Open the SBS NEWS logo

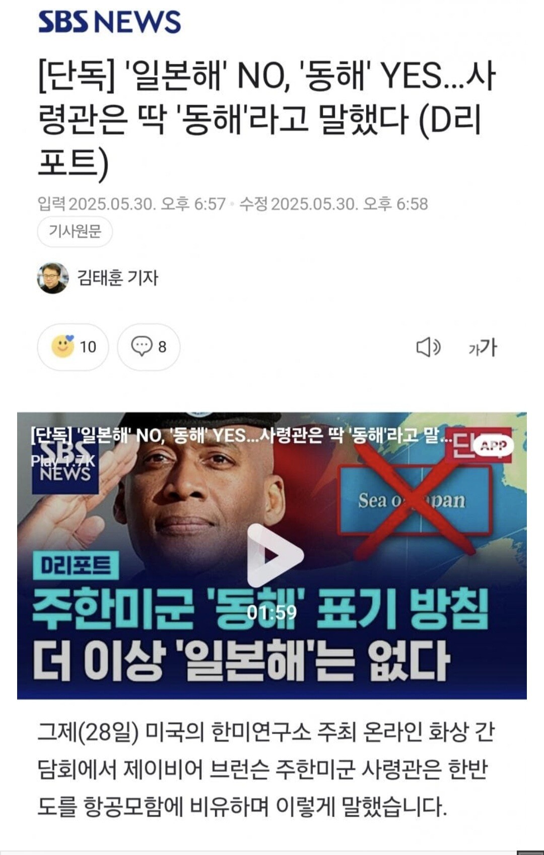pos(109,22)
